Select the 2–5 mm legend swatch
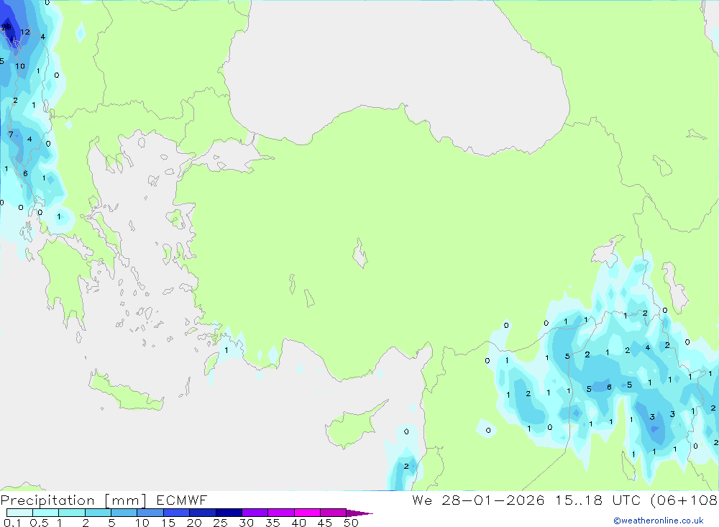The width and height of the screenshot is (719, 527). 98,513
